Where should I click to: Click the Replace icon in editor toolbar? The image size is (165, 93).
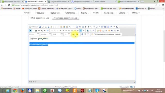pos(80,27)
